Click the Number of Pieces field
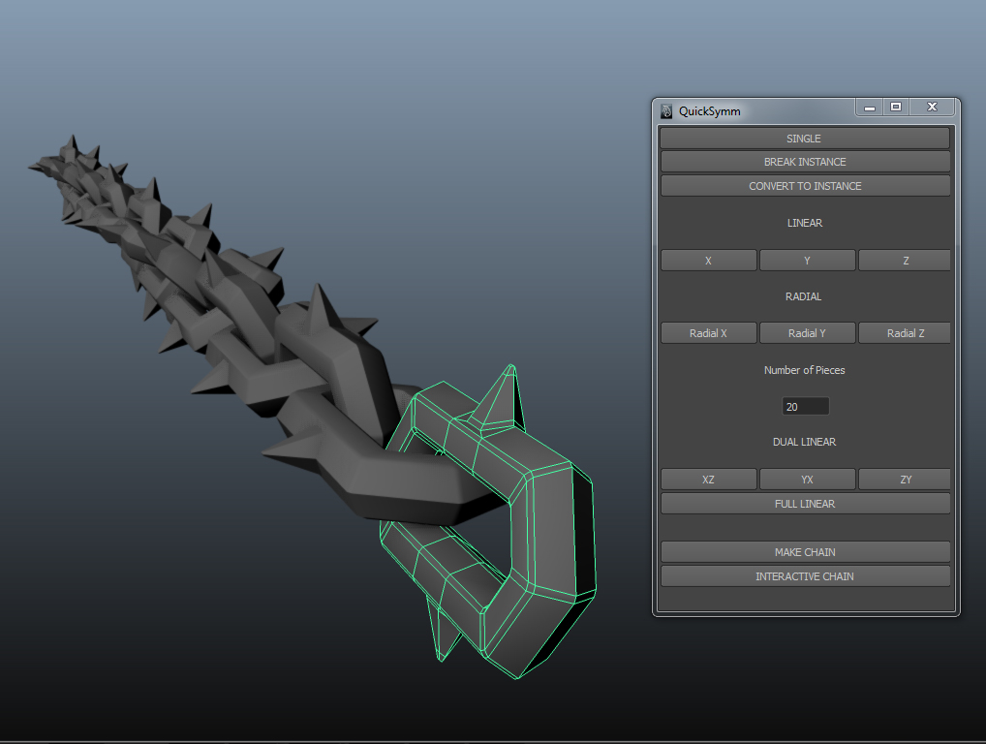Screen dimensions: 986x744 (805, 406)
